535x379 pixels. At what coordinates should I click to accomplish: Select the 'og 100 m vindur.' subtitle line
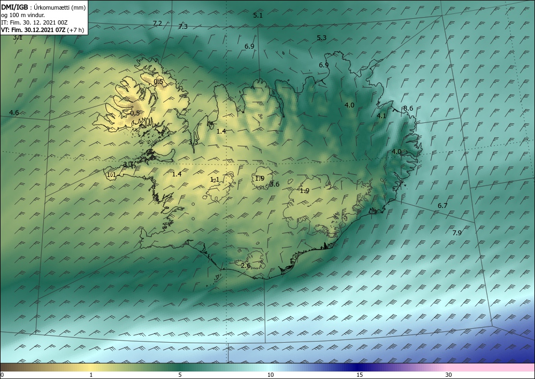(x=23, y=15)
